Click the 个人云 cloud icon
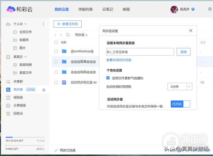The image size is (213, 156). coord(8,24)
